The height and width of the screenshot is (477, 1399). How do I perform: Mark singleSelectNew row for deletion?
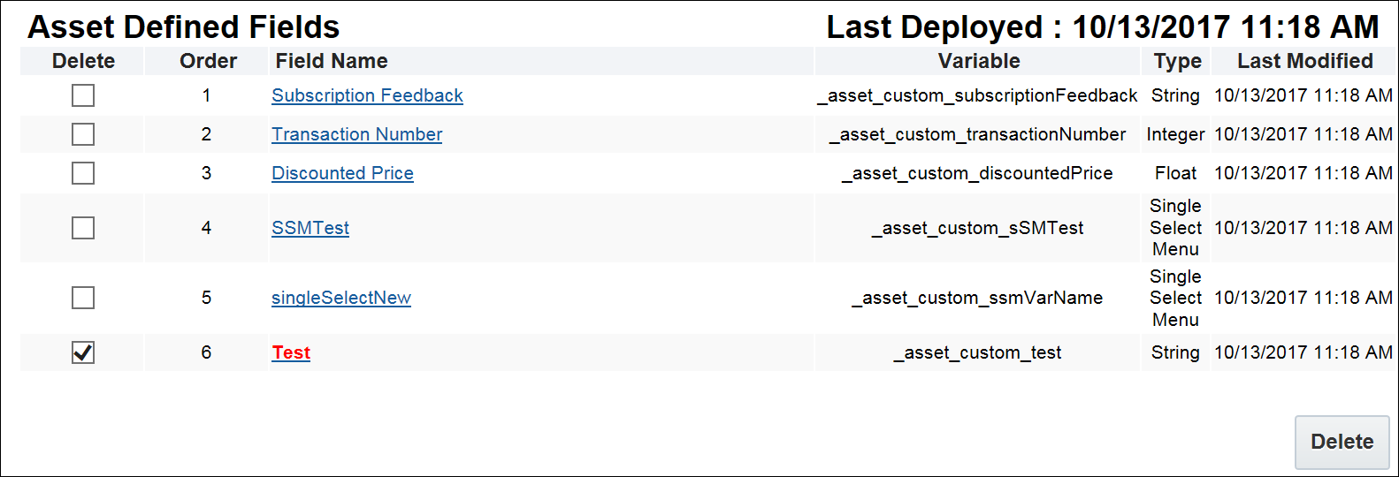83,298
